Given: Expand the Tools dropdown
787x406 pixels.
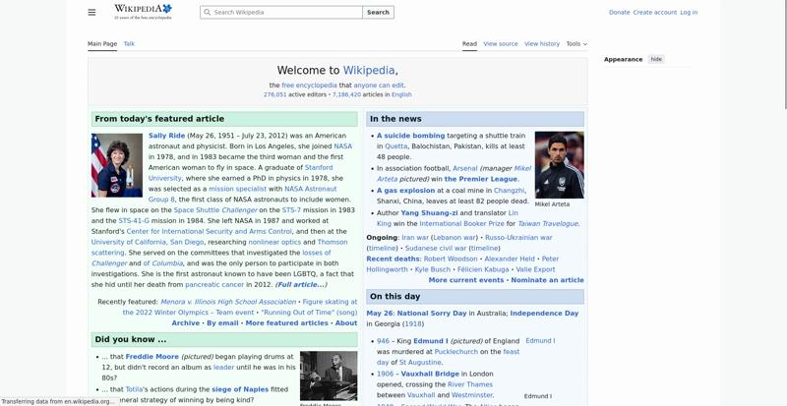Looking at the screenshot, I should pyautogui.click(x=576, y=44).
